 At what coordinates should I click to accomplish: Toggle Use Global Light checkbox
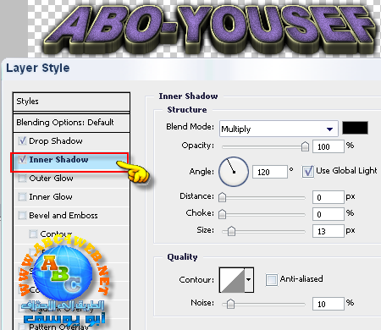[x=308, y=171]
